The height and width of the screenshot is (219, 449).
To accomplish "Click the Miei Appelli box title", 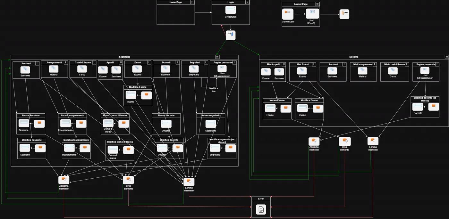I will click(x=273, y=64).
